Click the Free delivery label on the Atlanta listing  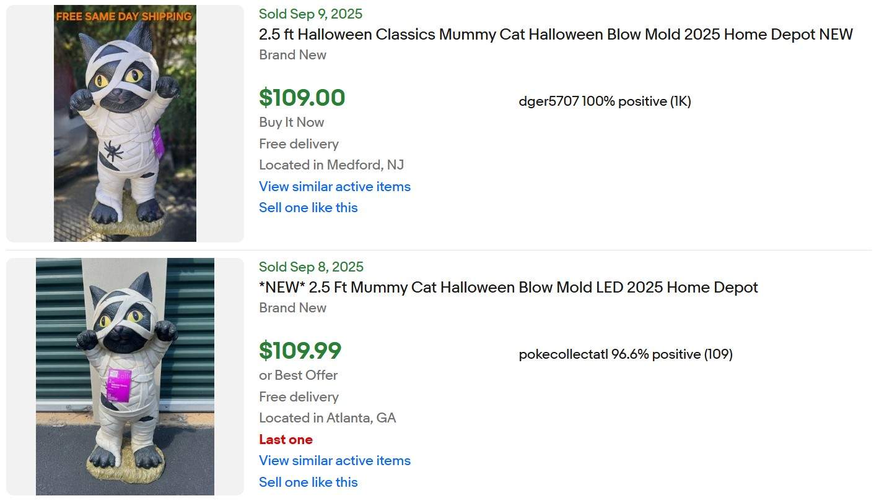299,396
